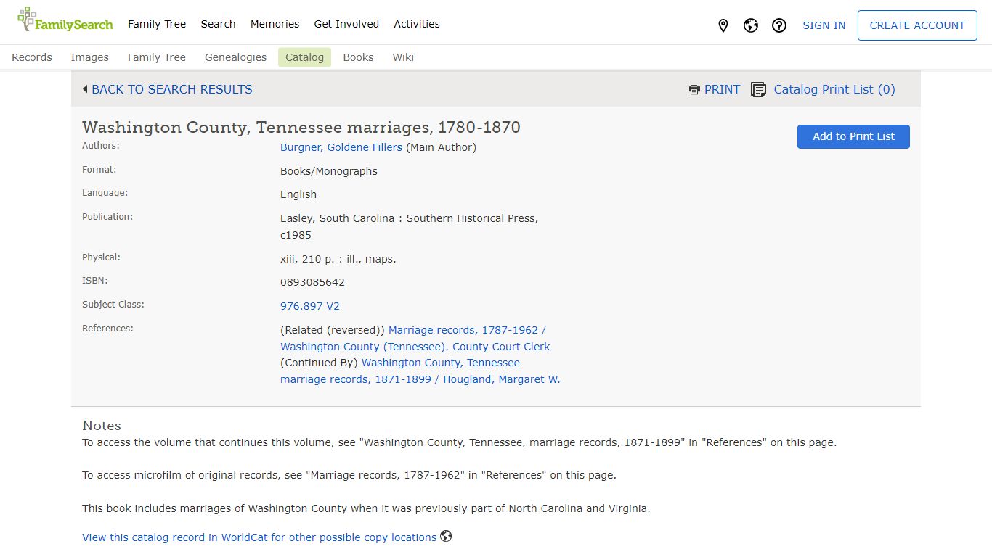Click the back arrow before search results
The image size is (992, 557).
click(x=85, y=89)
